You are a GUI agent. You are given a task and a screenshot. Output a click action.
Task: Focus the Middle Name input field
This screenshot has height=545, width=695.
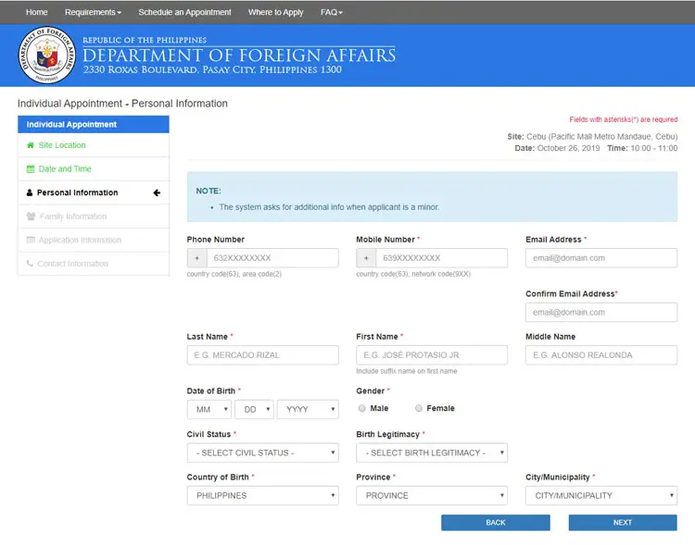601,355
